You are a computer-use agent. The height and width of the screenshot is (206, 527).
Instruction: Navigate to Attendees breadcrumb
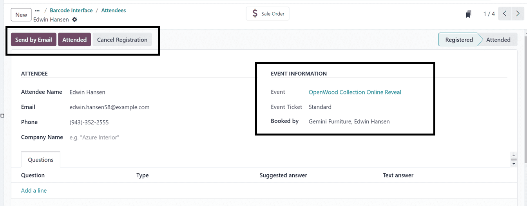click(114, 11)
